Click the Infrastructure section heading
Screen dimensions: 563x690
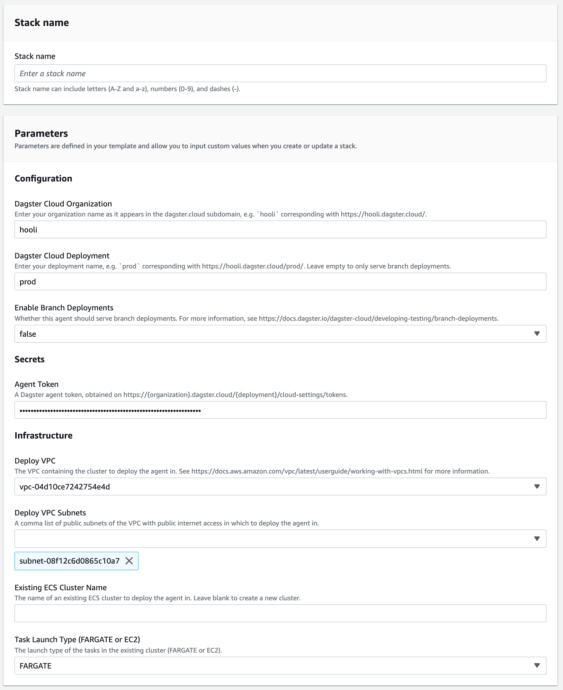point(43,435)
